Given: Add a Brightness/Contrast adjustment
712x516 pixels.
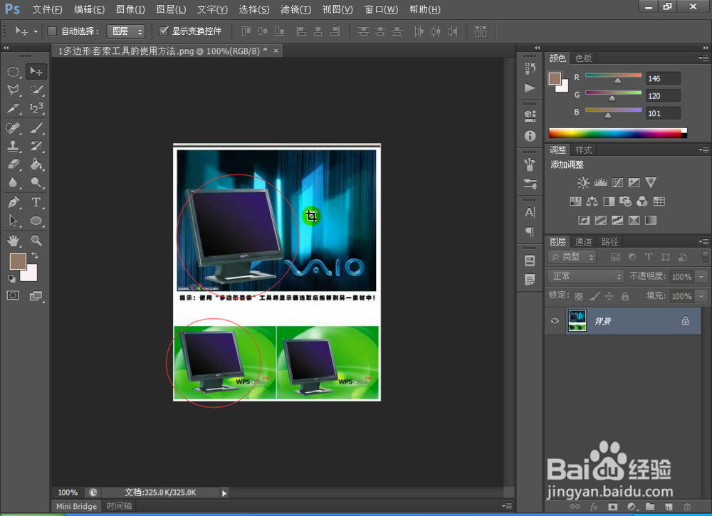Looking at the screenshot, I should [583, 182].
